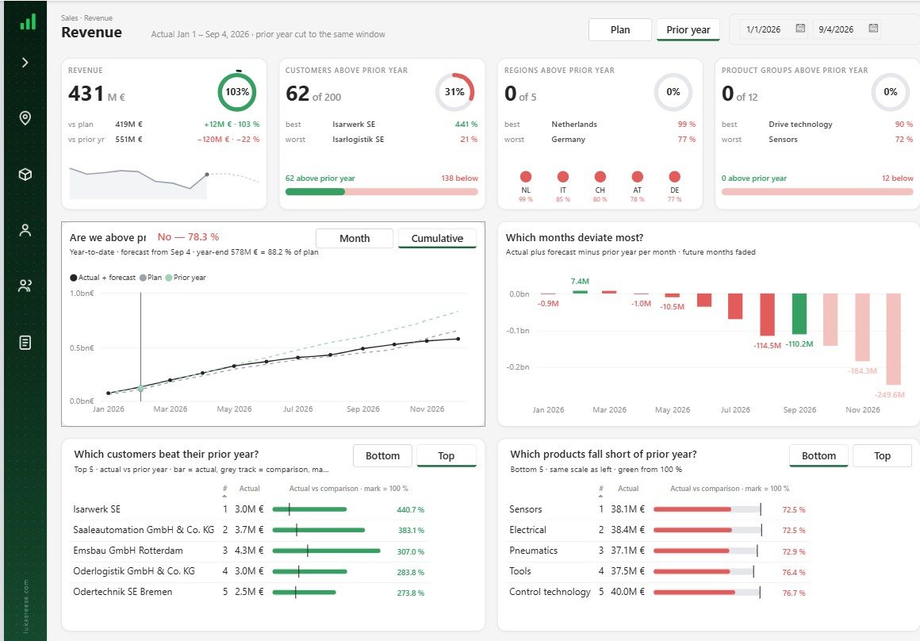Switch comparison to Prior year
This screenshot has width=920, height=641.
click(x=688, y=30)
